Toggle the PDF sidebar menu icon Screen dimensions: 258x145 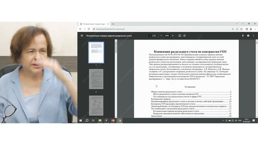coord(82,36)
